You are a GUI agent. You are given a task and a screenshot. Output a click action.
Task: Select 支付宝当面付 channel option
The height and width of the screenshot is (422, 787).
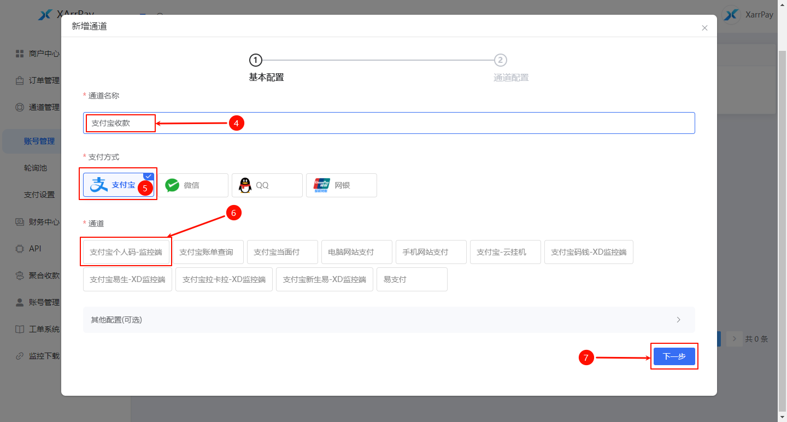282,252
